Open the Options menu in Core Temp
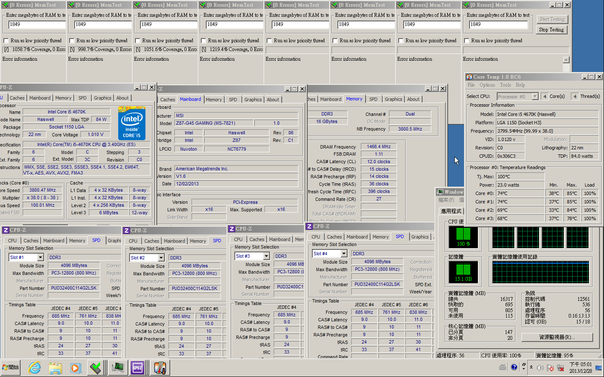Viewport: 604px width, 377px height. coord(487,85)
